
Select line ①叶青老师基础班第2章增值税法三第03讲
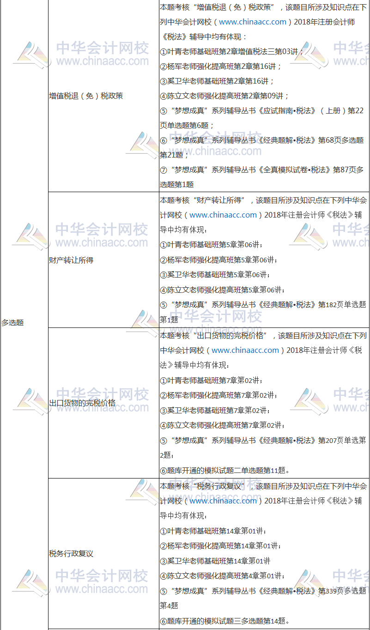coord(232,52)
